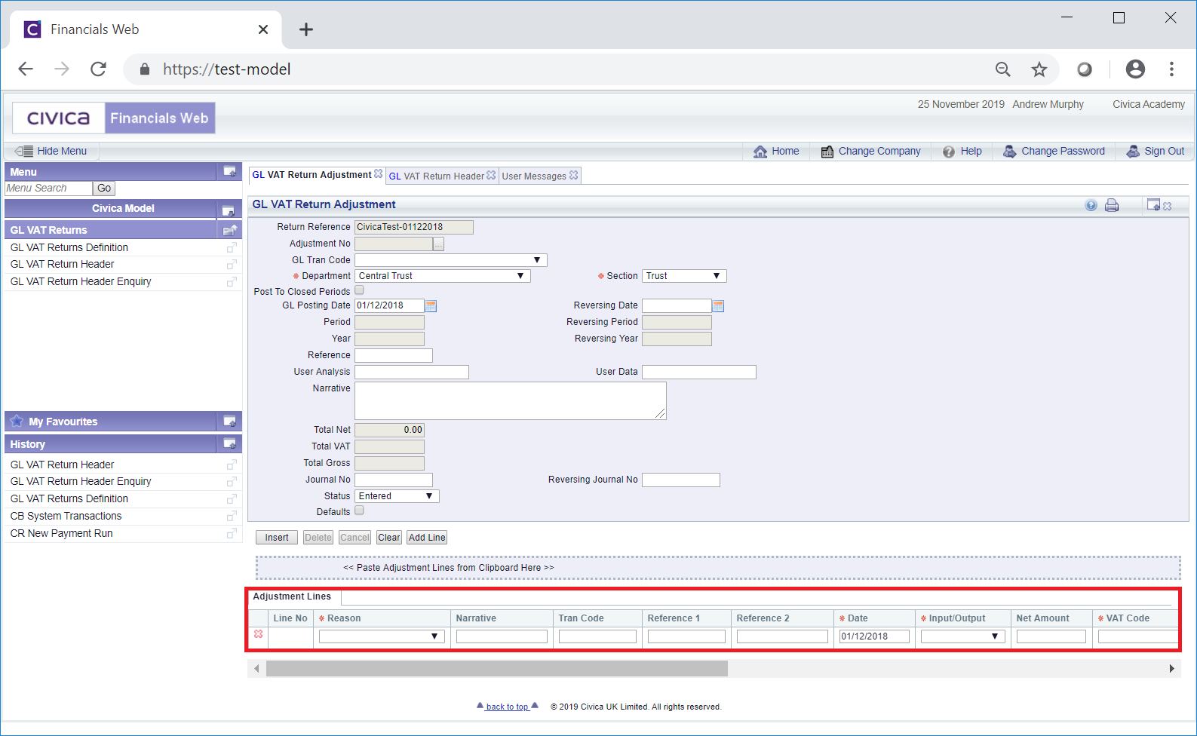Close the GL VAT Return Header tab
This screenshot has height=736, width=1197.
(491, 175)
